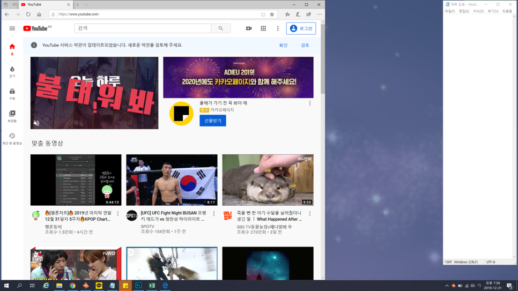Viewport: 518px width, 291px height.
Task: Open the YouTube apps grid icon
Action: click(263, 28)
